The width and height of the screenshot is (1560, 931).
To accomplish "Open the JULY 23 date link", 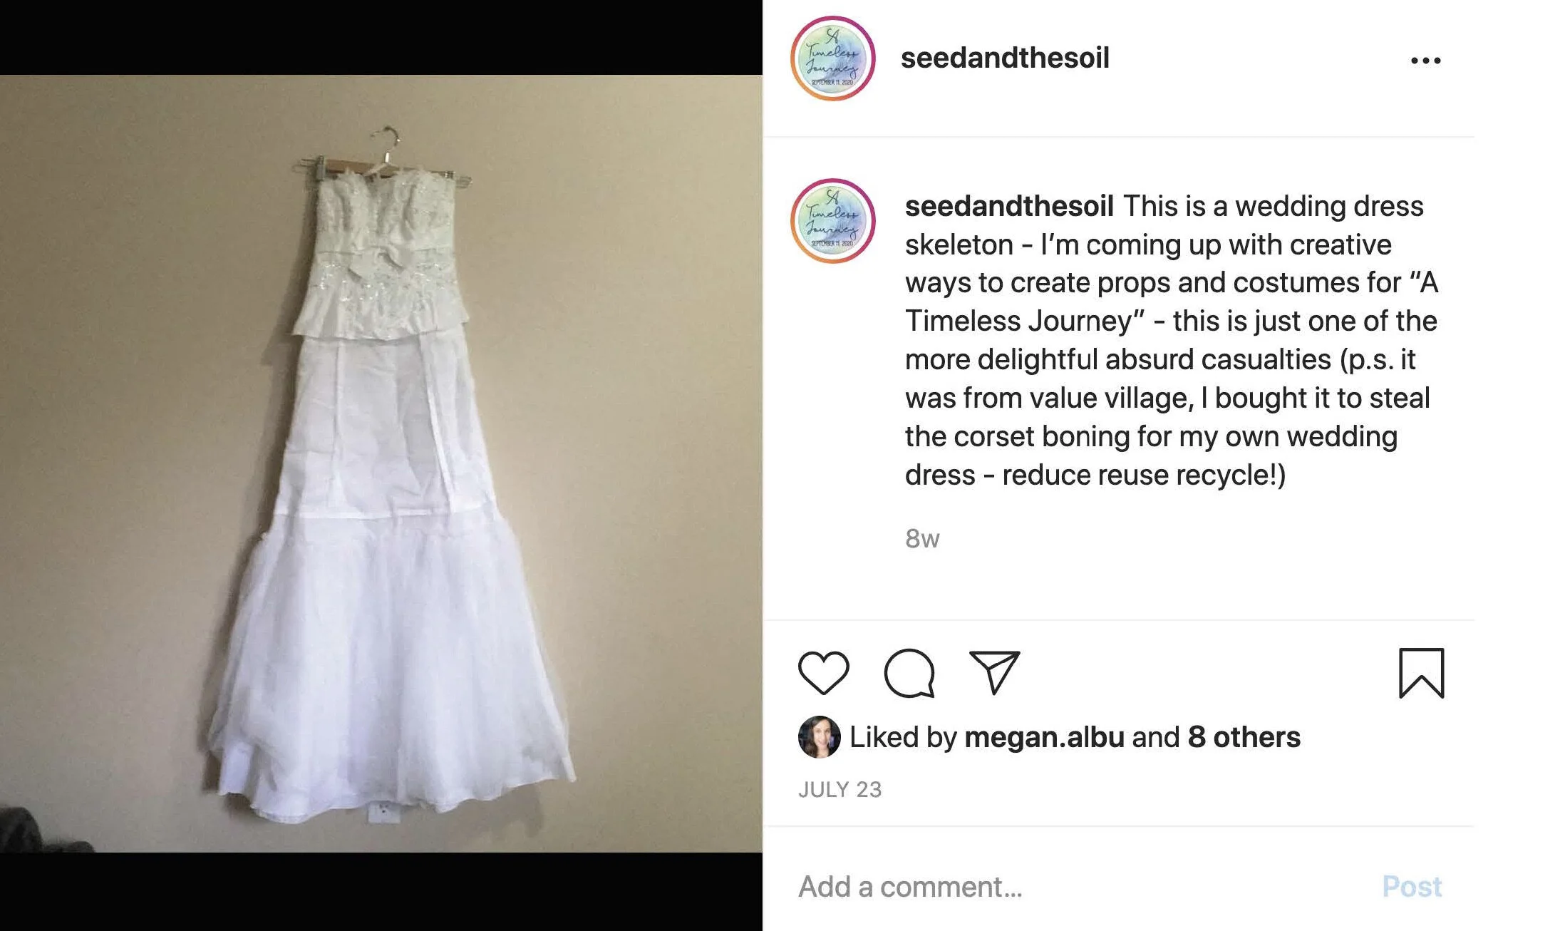I will pos(840,789).
